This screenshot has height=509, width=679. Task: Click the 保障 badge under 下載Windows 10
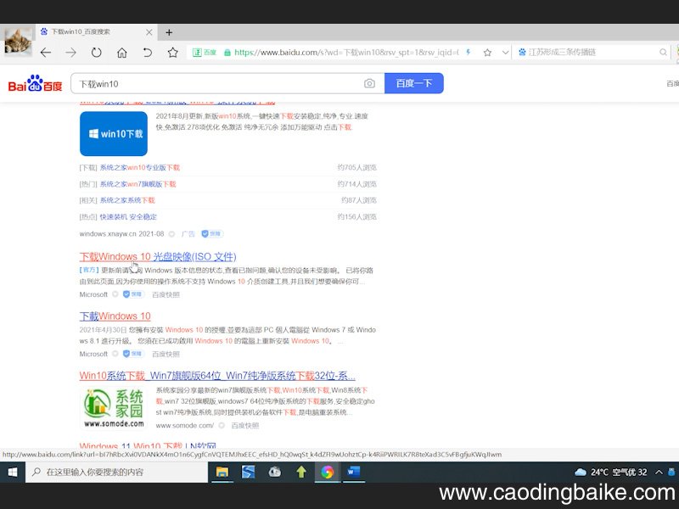(x=133, y=354)
